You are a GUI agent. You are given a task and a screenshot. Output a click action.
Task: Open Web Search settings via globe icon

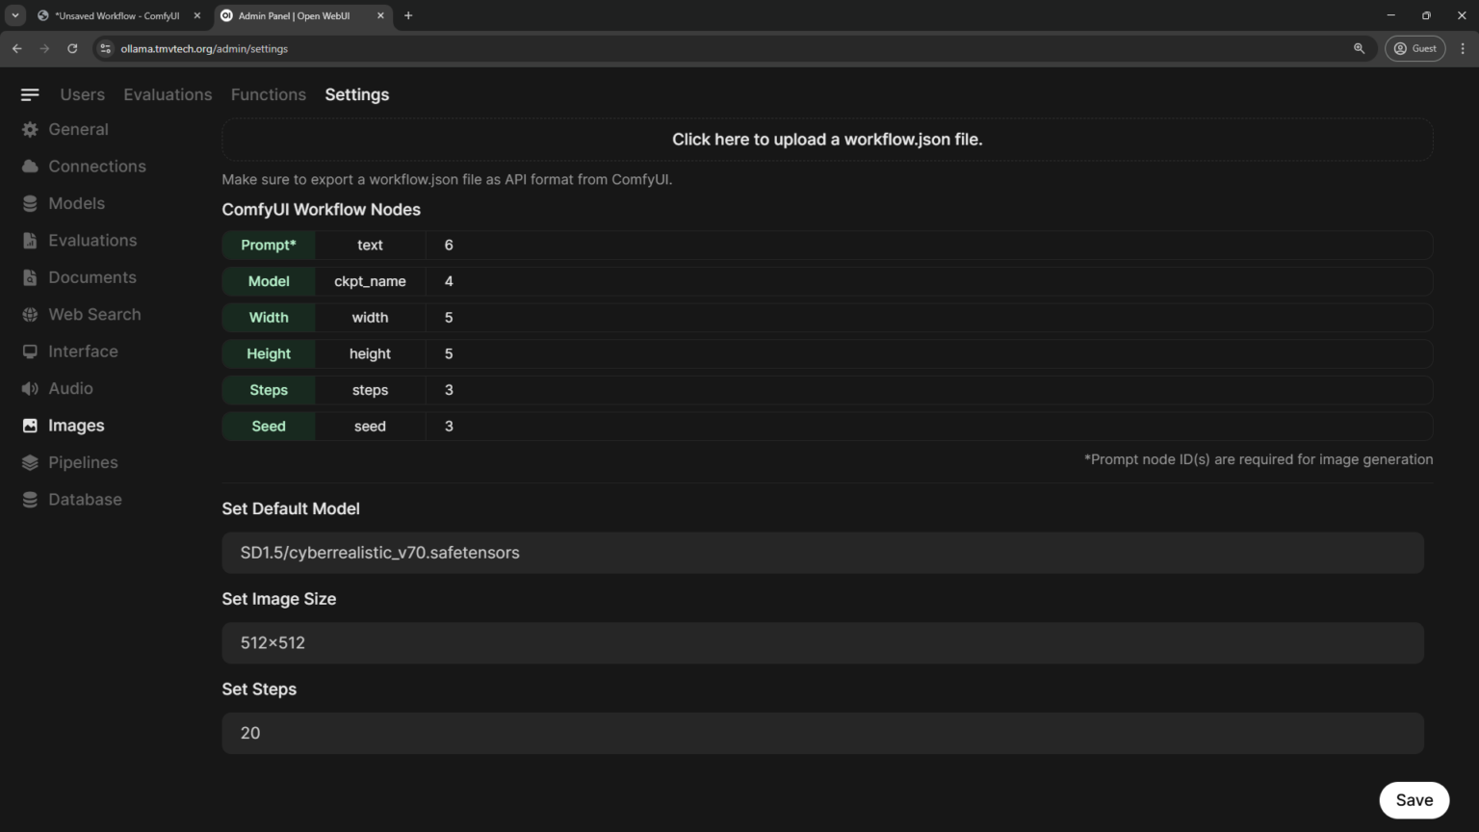pos(29,314)
